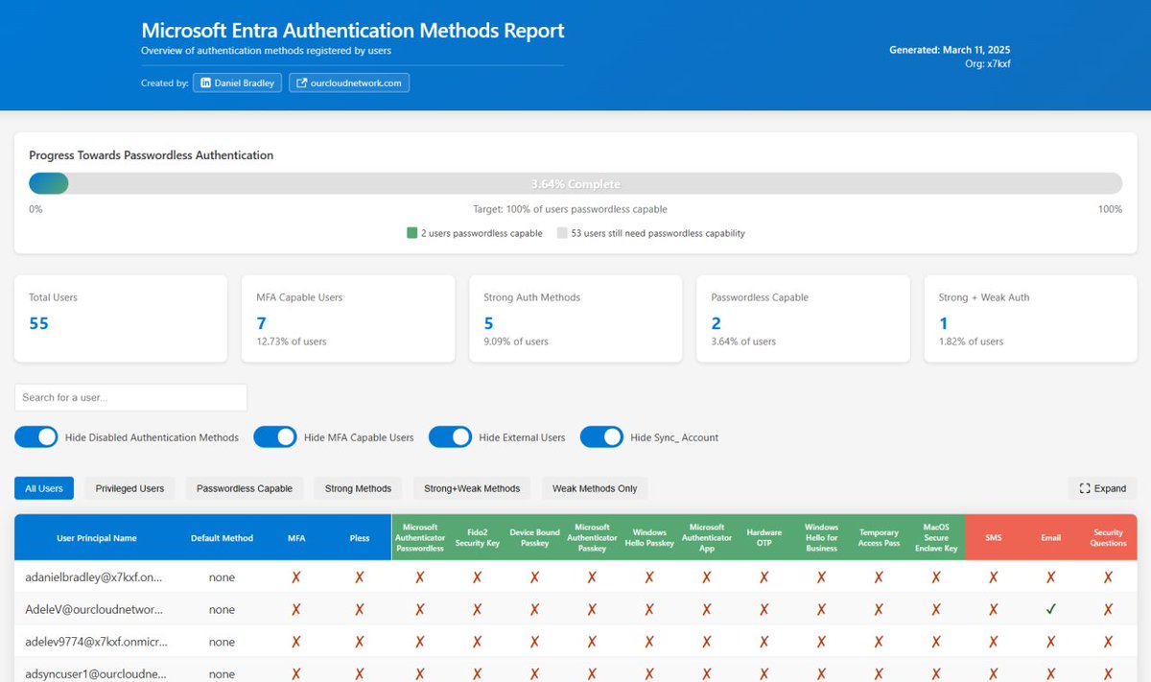
Task: Click Fido2 Security Key column header
Action: click(477, 538)
